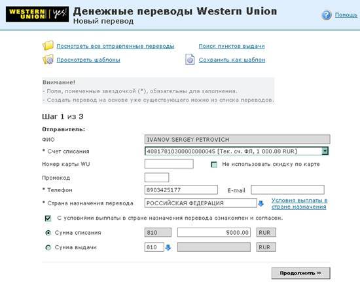Click the debit currency code 810 field

pos(158,232)
